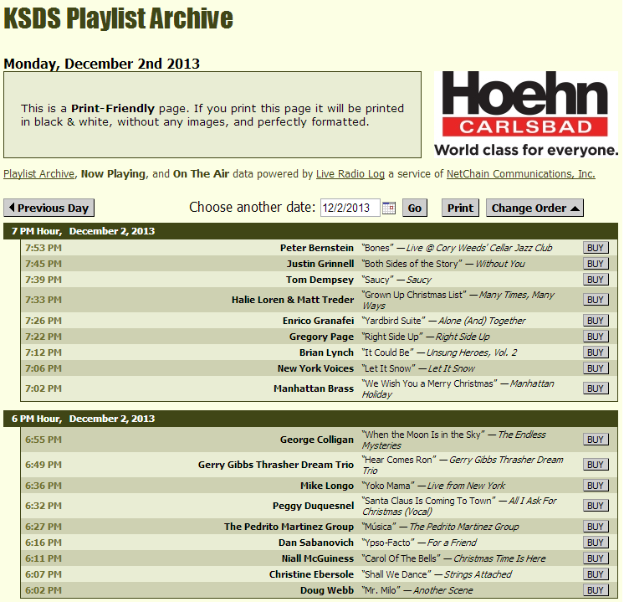Viewport: 624px width, 602px height.
Task: Click artist name "Halie Loren & Matt Treder"
Action: (293, 300)
